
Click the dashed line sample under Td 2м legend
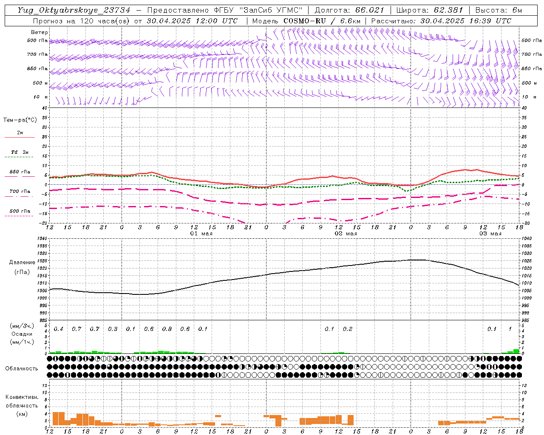click(x=20, y=157)
